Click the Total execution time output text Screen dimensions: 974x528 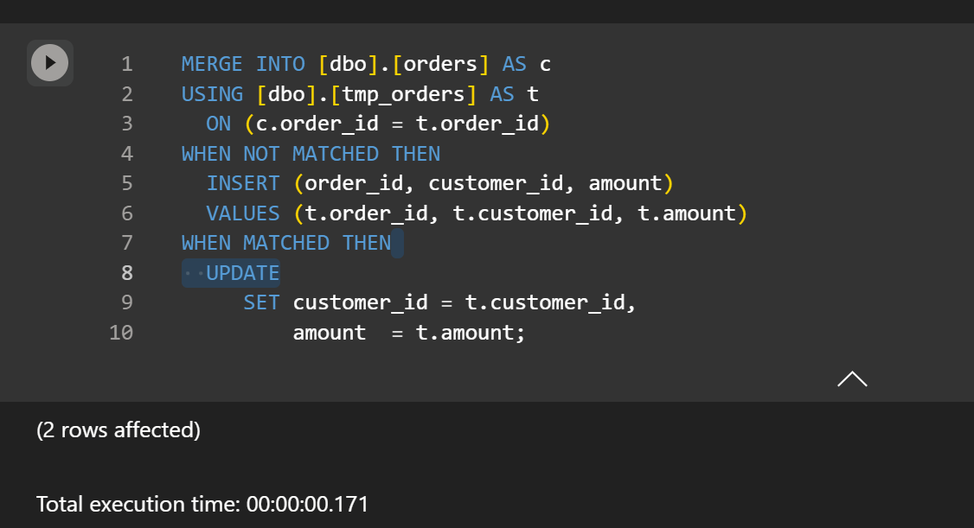tap(202, 504)
